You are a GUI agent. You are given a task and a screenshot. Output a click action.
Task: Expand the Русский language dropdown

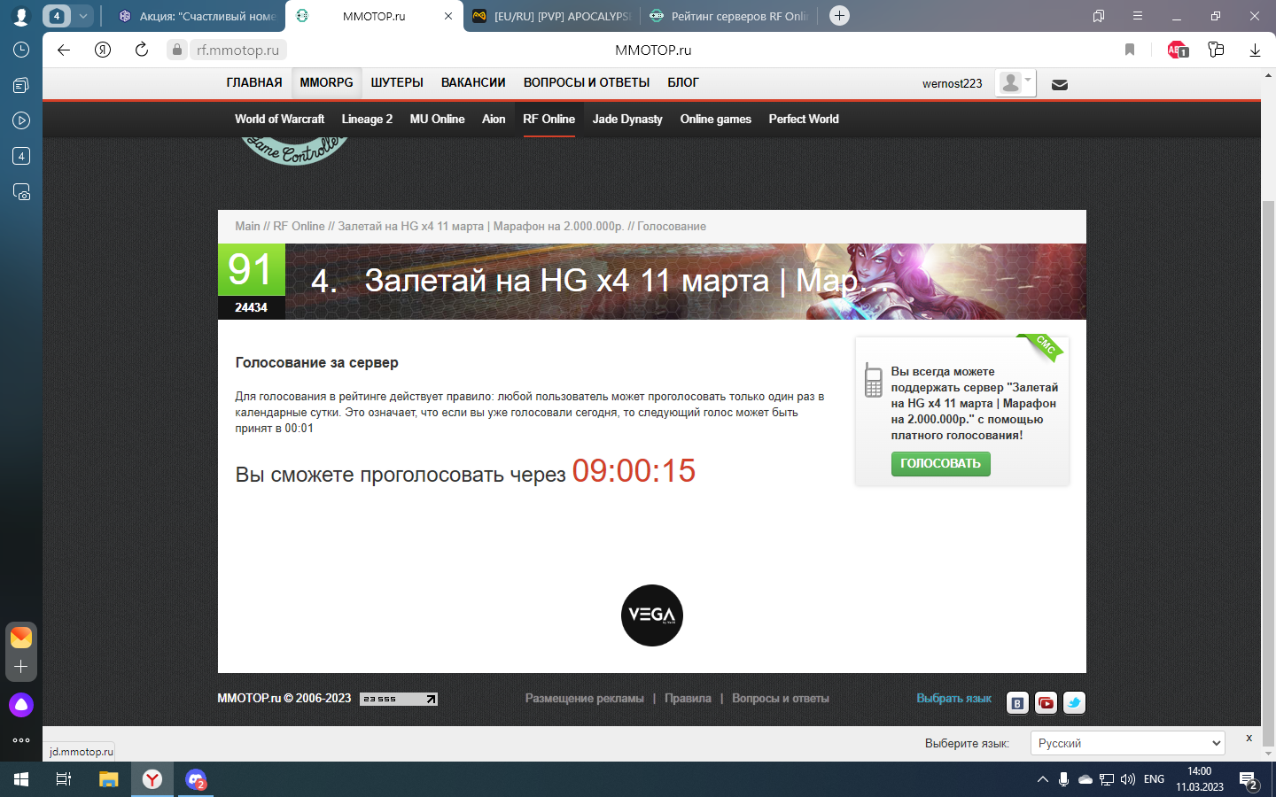(x=1128, y=743)
